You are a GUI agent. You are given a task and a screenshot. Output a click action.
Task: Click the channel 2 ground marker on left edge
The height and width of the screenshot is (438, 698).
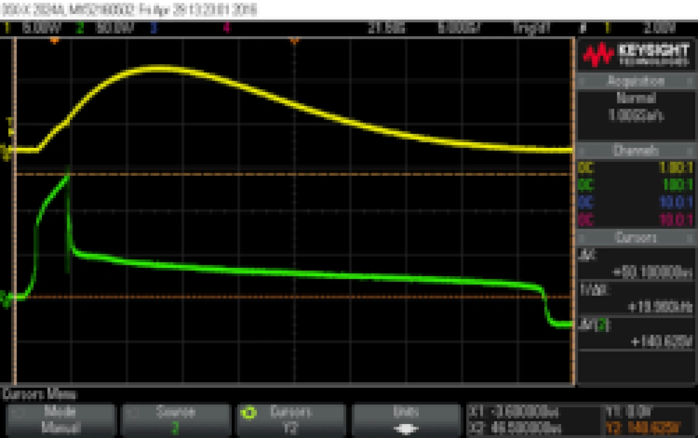pyautogui.click(x=6, y=298)
